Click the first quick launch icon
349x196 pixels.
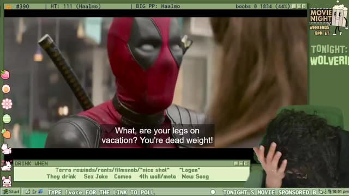pyautogui.click(x=28, y=192)
